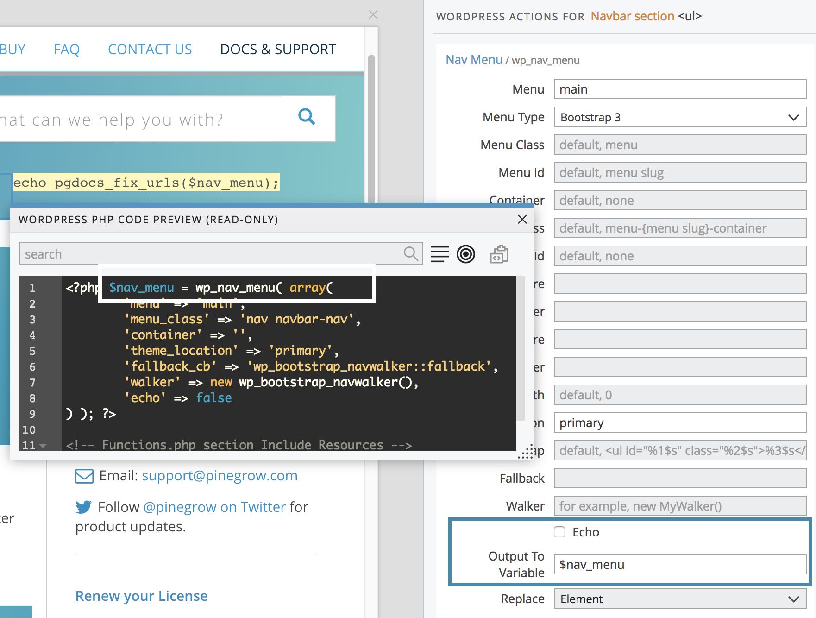Screen dimensions: 816x618
Task: Click the Fallback input field
Action: [x=680, y=478]
